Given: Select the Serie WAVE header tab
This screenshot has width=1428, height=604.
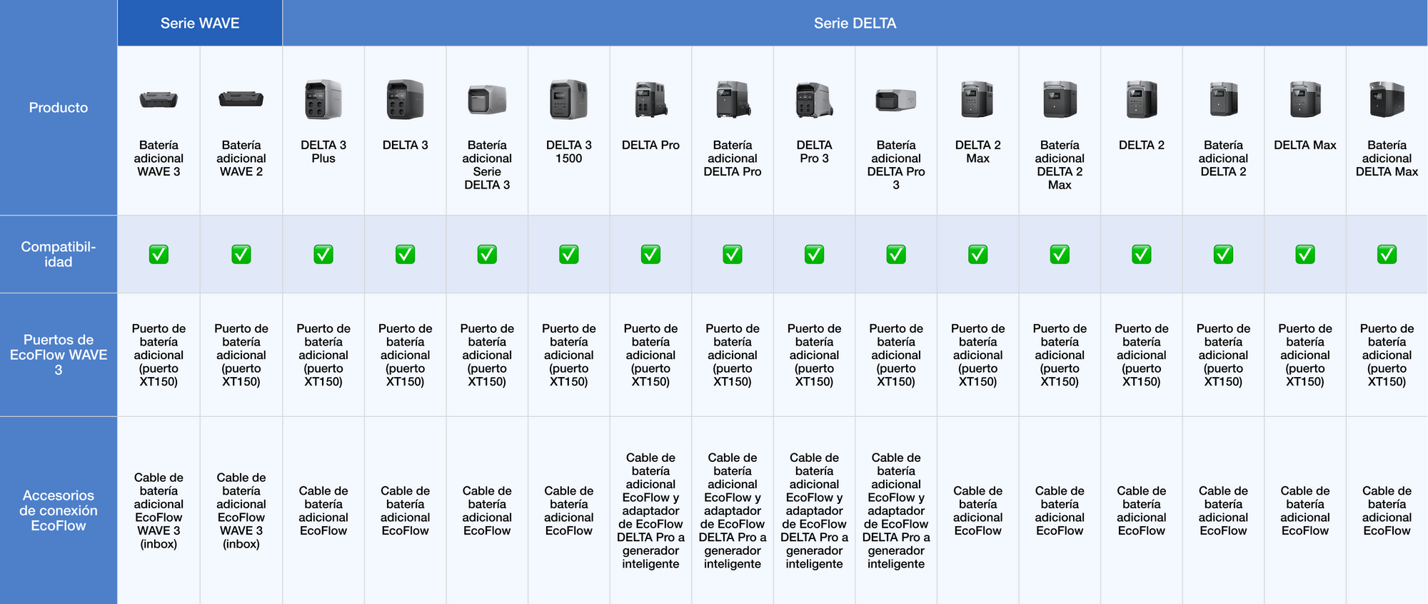Looking at the screenshot, I should coord(200,23).
